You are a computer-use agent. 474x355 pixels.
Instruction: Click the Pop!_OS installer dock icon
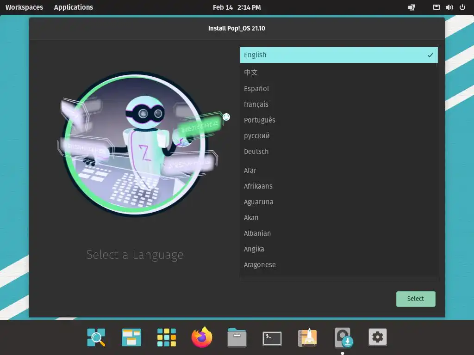tap(343, 337)
